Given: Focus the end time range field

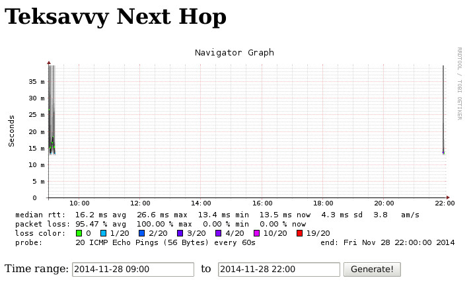Looking at the screenshot, I should pos(279,269).
